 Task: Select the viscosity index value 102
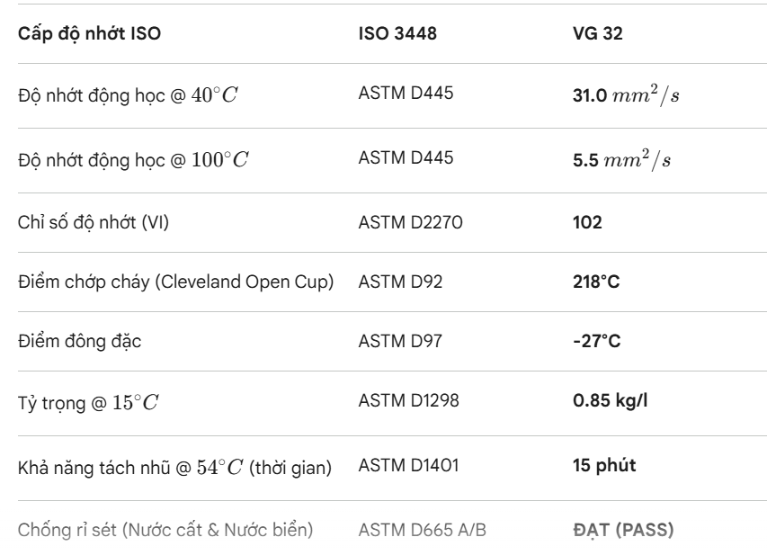click(x=587, y=220)
